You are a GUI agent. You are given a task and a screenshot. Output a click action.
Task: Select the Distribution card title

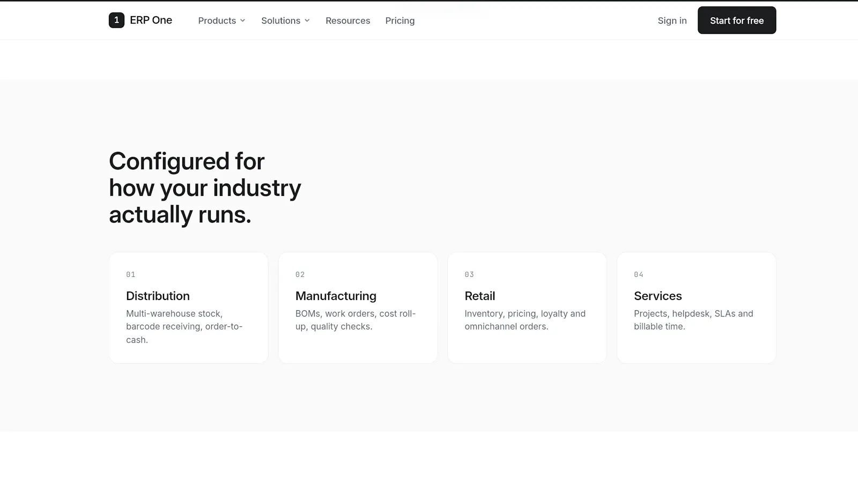[x=158, y=296]
